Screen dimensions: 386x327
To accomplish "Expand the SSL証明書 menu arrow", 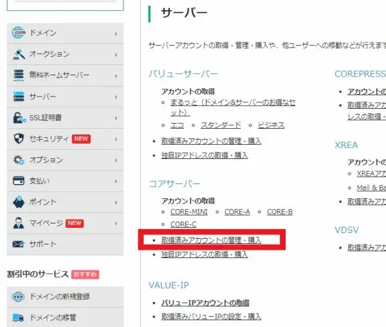I will 116,118.
